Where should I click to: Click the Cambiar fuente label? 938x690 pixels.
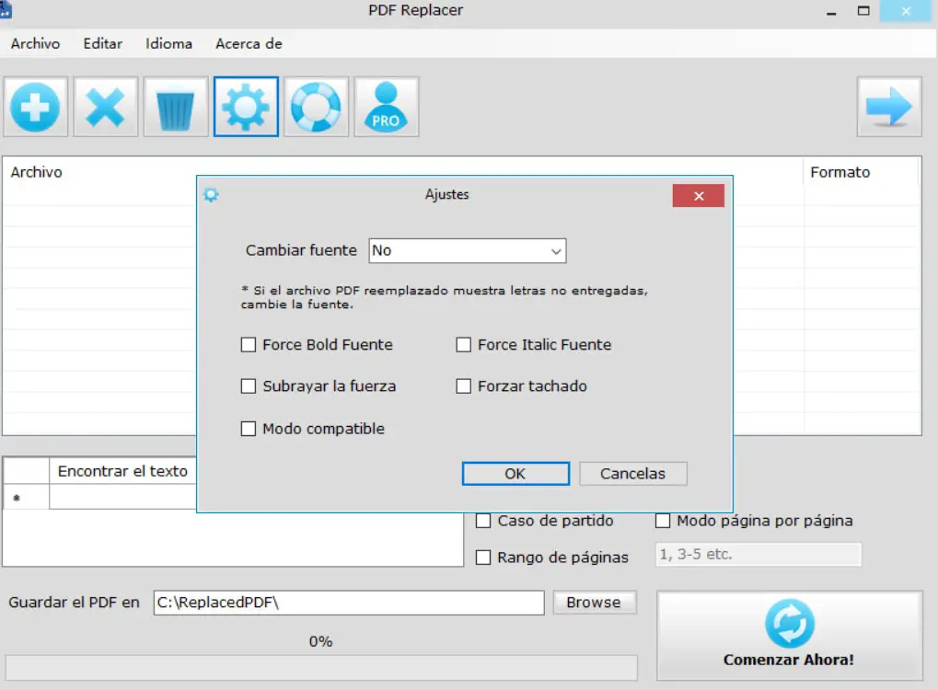coord(301,250)
